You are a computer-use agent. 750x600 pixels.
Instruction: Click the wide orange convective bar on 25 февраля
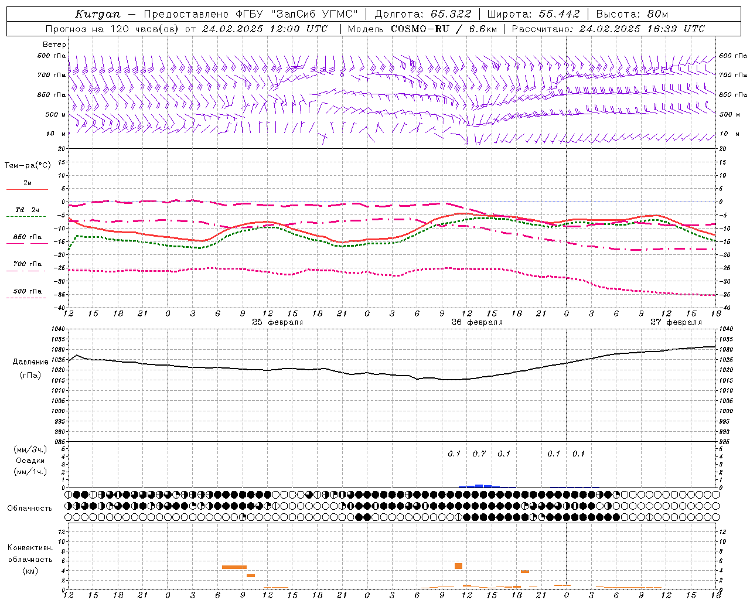[234, 567]
